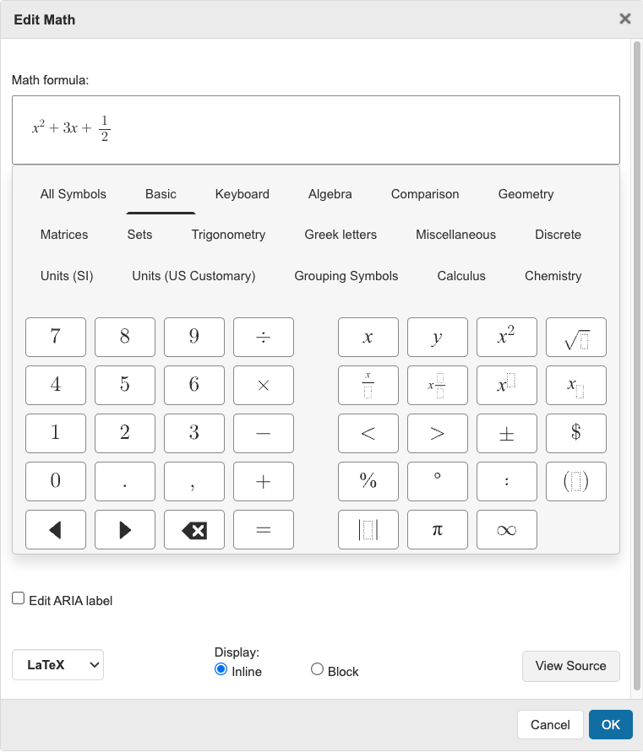643x752 pixels.
Task: Click the number 0 key
Action: [x=56, y=482]
